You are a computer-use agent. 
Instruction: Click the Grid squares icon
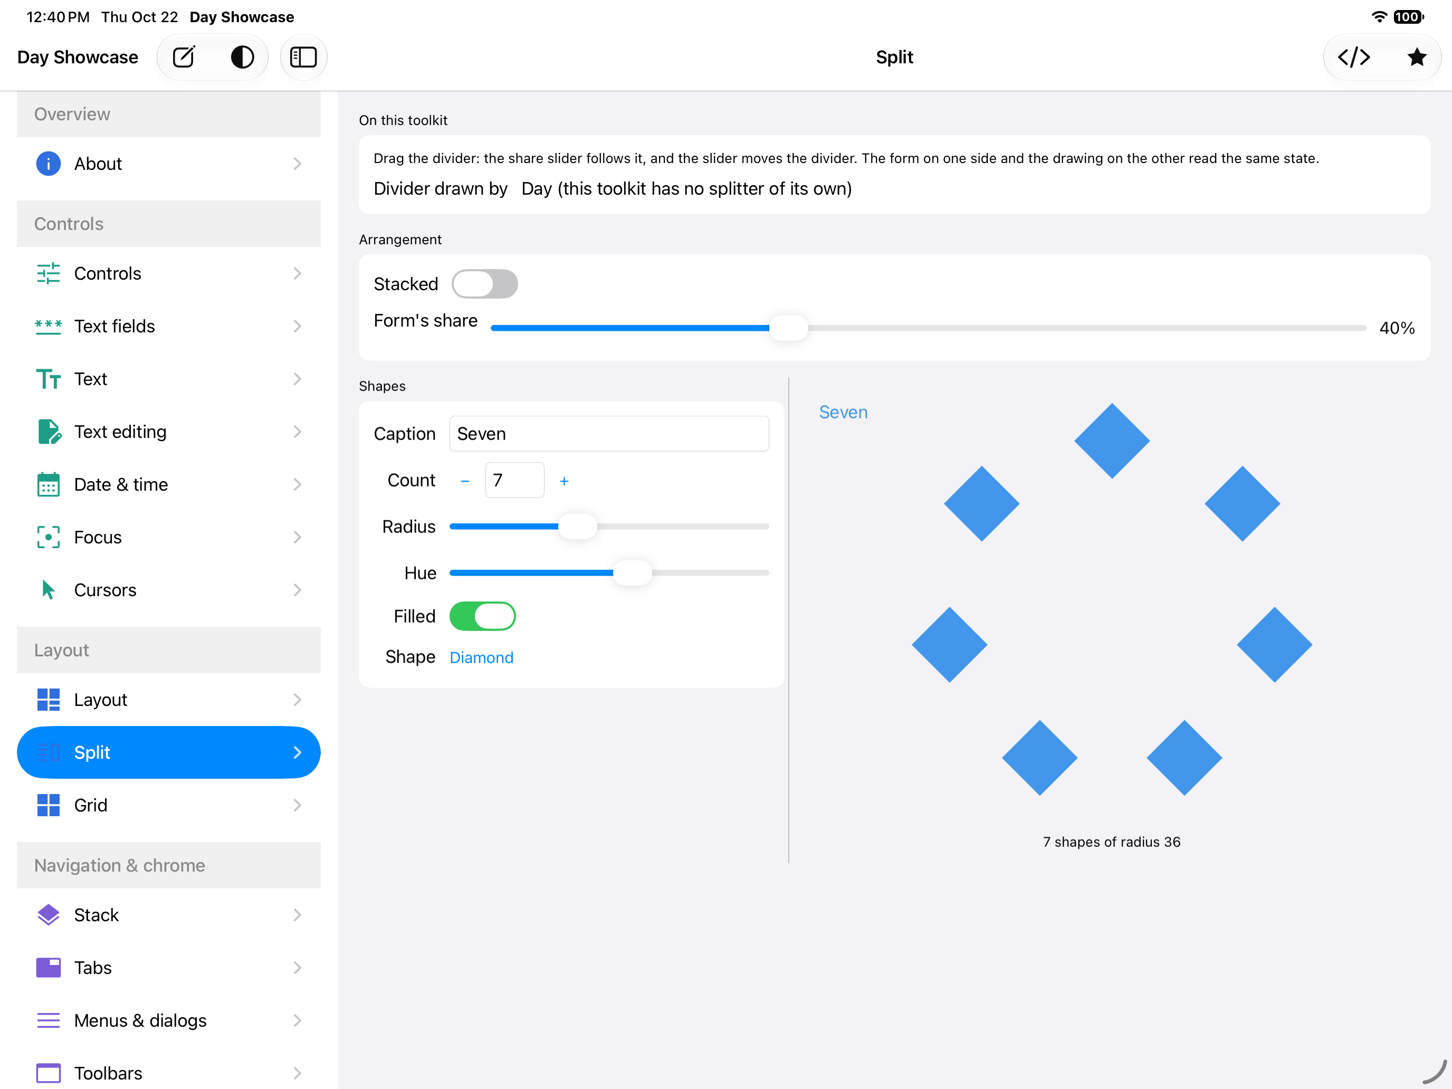[48, 805]
